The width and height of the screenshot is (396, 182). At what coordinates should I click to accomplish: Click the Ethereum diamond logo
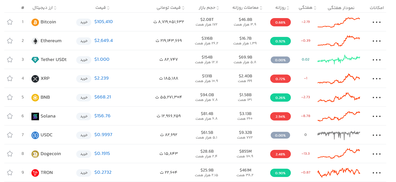[x=35, y=41]
